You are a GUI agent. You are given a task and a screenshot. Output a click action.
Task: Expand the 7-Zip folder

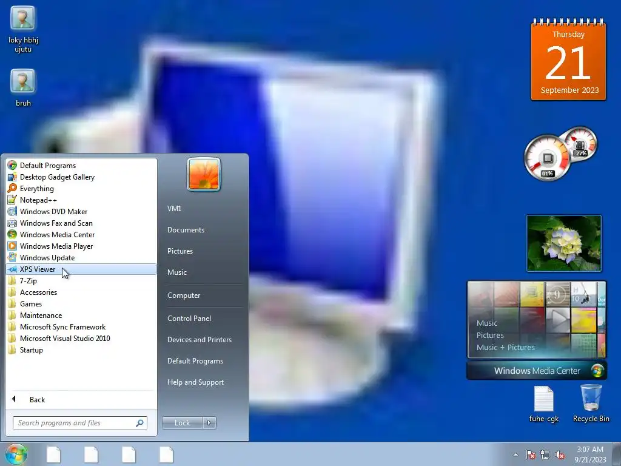pyautogui.click(x=81, y=280)
